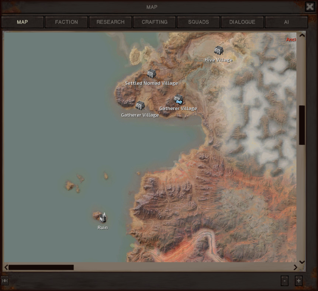Switch to the MAP tab
Viewport: 318px width, 291px height.
(22, 22)
